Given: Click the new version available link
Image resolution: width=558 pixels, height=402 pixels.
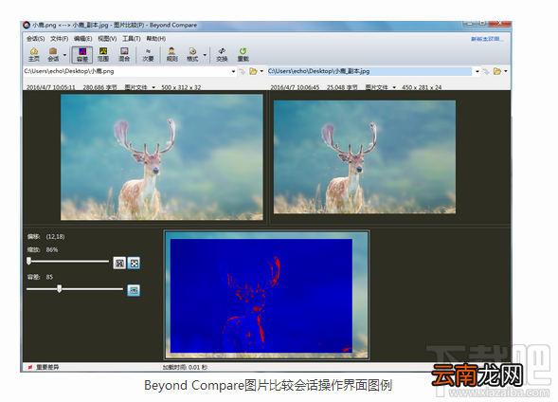Looking at the screenshot, I should [487, 39].
